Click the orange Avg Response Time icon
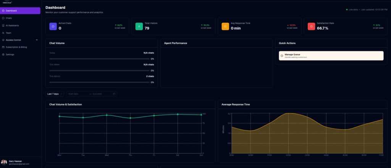The height and width of the screenshot is (168, 391). click(x=225, y=26)
